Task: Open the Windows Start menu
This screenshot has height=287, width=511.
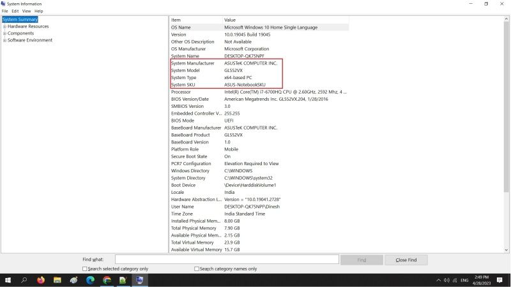Action: click(8, 280)
